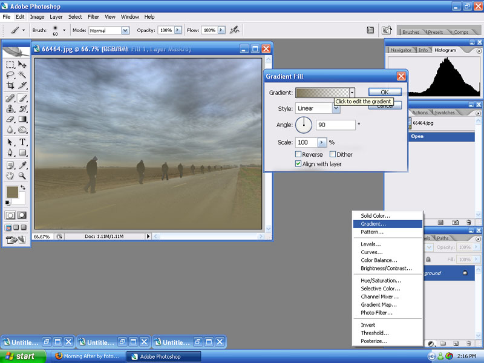Screen dimensions: 484x363
Task: Open the gradient picker dropdown arrow
Action: (x=352, y=93)
